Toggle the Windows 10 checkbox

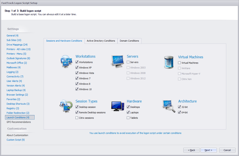tap(77, 89)
